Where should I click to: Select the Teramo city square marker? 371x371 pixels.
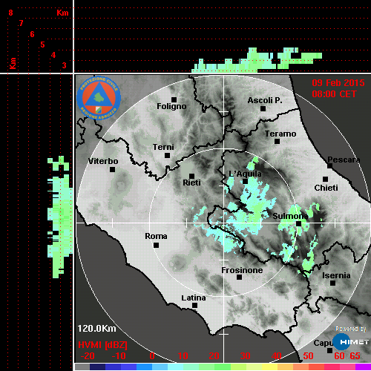click(x=277, y=142)
